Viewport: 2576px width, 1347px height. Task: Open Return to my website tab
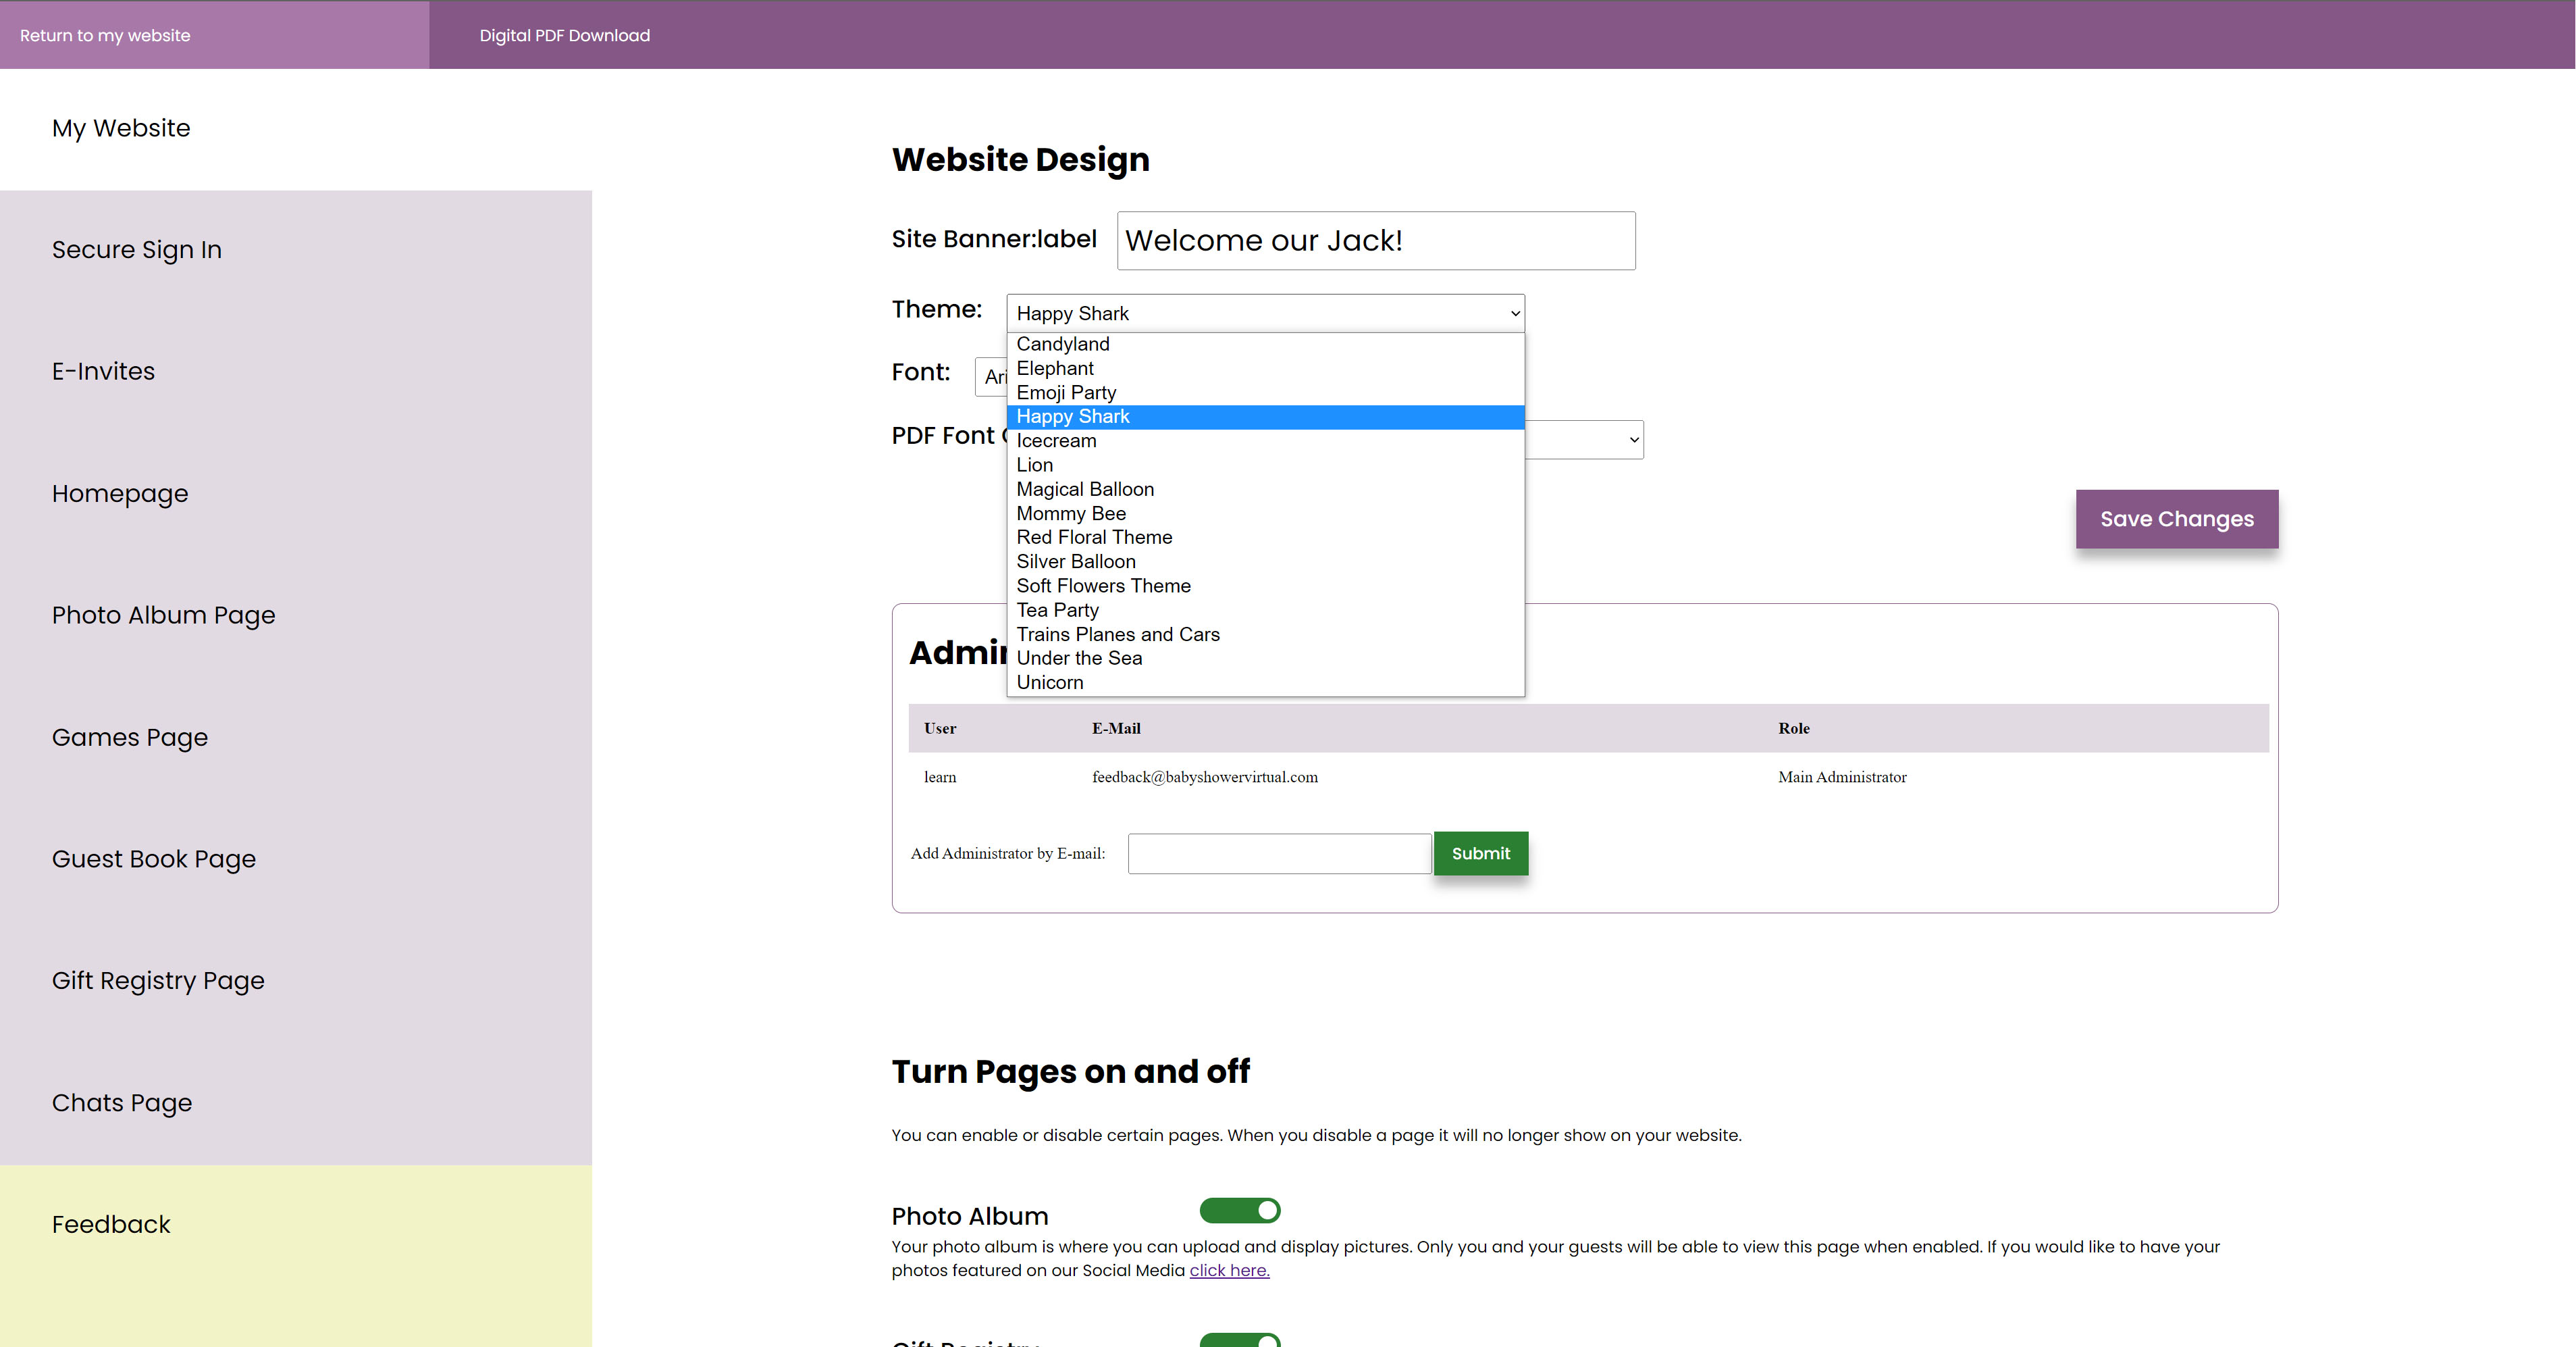(x=105, y=35)
